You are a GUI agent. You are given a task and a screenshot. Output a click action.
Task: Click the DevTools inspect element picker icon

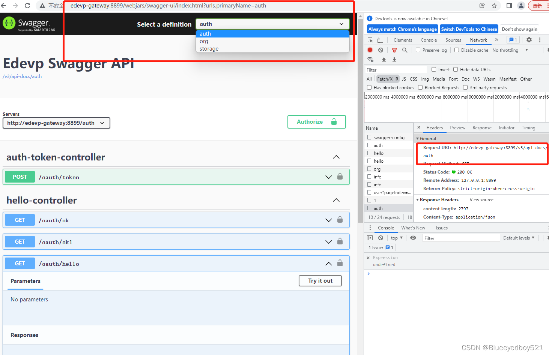click(x=370, y=40)
